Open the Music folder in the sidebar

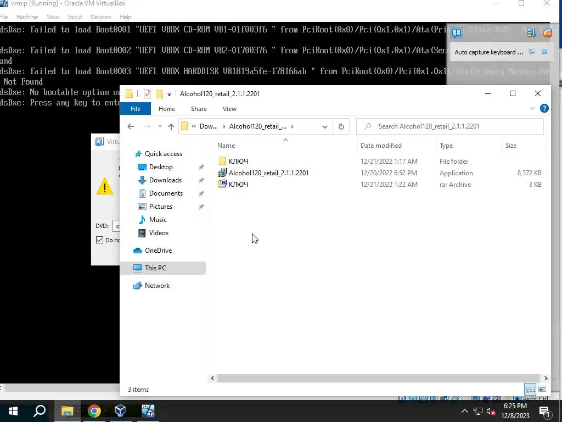158,220
